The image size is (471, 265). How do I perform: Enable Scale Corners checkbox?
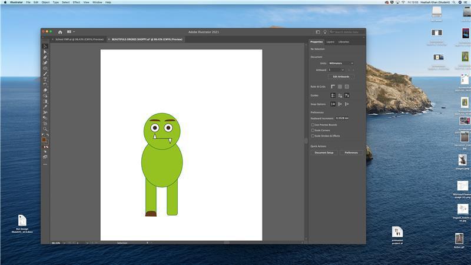(313, 130)
